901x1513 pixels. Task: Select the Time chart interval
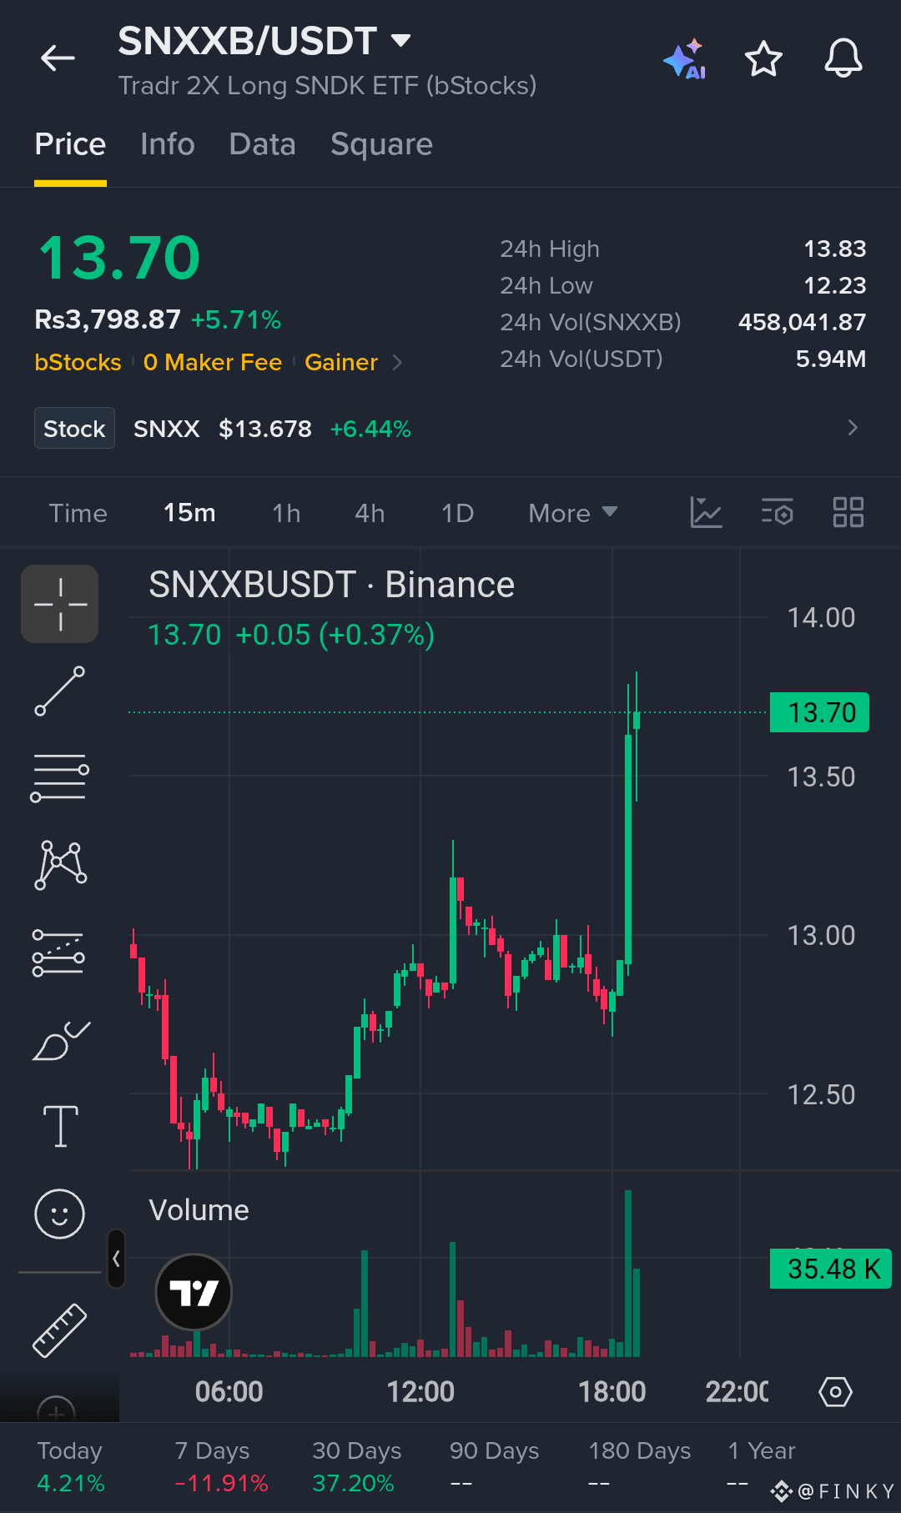78,513
